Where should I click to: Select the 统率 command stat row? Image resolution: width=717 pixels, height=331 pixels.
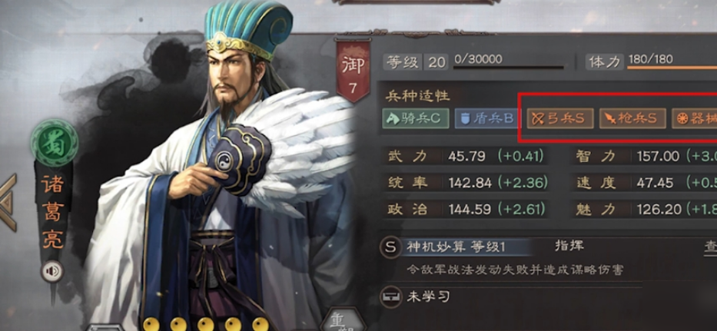click(x=466, y=183)
